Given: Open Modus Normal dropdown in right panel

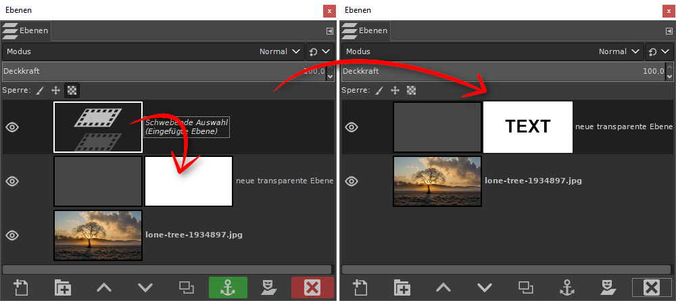Looking at the screenshot, I should 621,51.
